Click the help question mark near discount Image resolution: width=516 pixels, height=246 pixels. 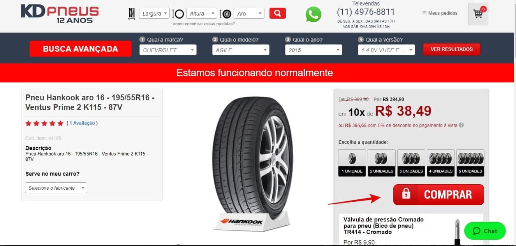point(461,126)
